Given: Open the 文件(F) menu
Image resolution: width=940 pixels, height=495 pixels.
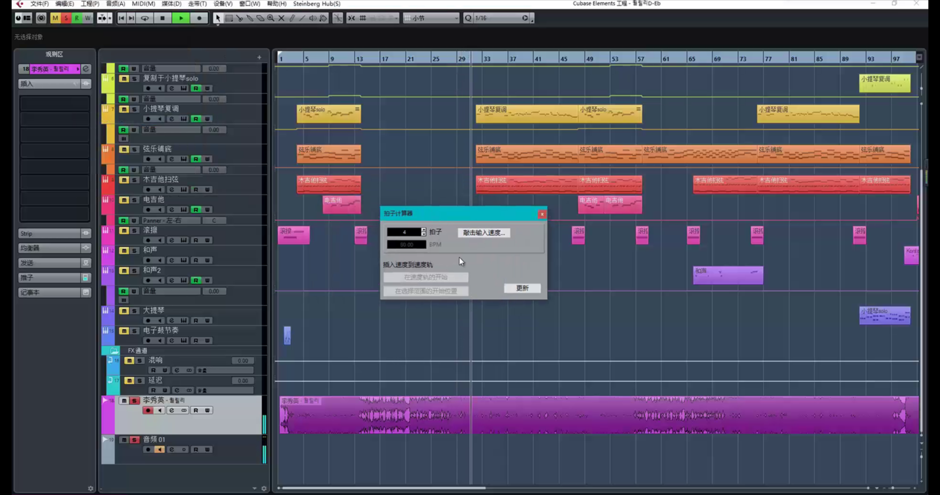Looking at the screenshot, I should (40, 4).
